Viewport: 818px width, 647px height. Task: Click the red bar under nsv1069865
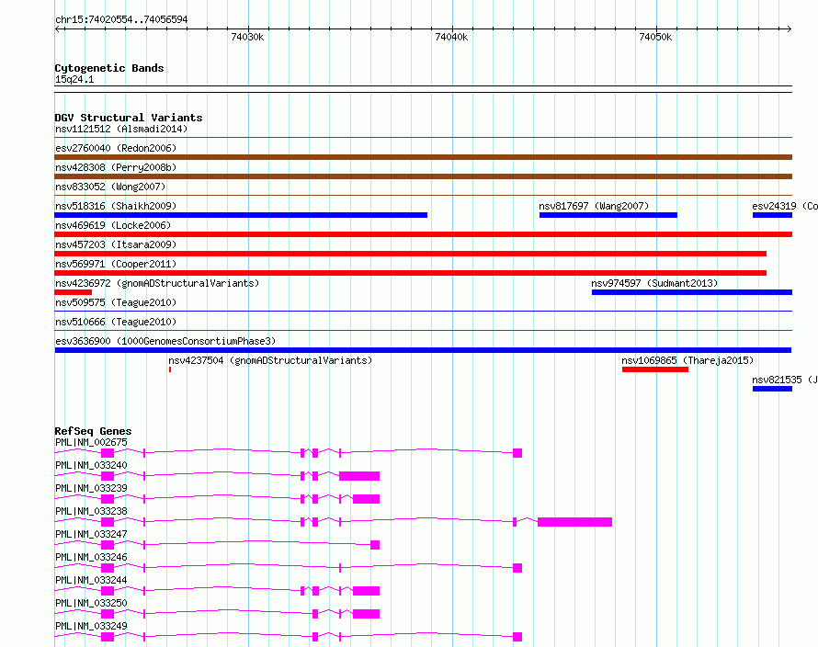(x=655, y=369)
